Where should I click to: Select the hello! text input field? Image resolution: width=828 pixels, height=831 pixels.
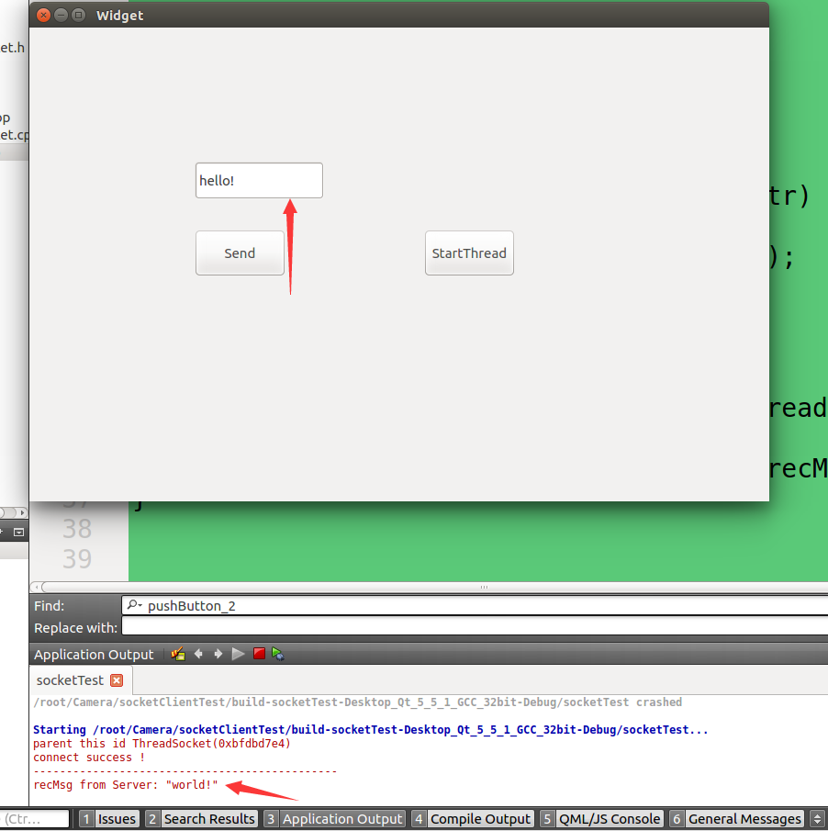point(258,180)
